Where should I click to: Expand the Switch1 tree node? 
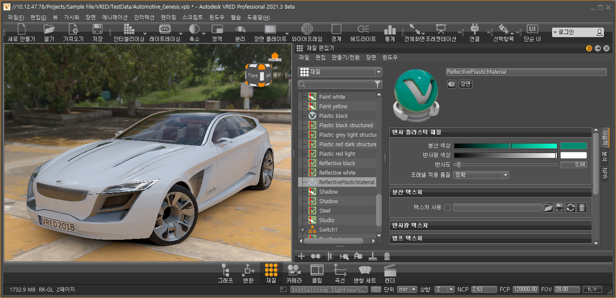point(302,229)
